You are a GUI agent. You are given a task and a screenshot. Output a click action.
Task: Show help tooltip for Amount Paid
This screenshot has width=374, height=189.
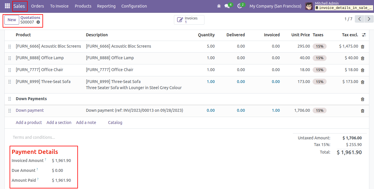(38, 179)
